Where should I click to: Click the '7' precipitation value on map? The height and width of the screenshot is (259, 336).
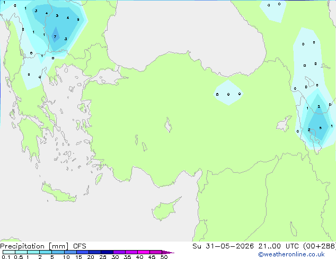55,37
